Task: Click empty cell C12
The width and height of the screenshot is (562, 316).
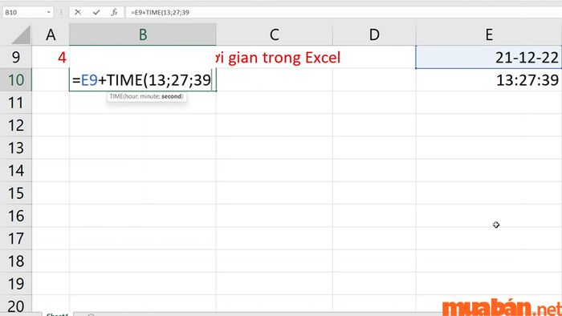Action: pyautogui.click(x=275, y=125)
